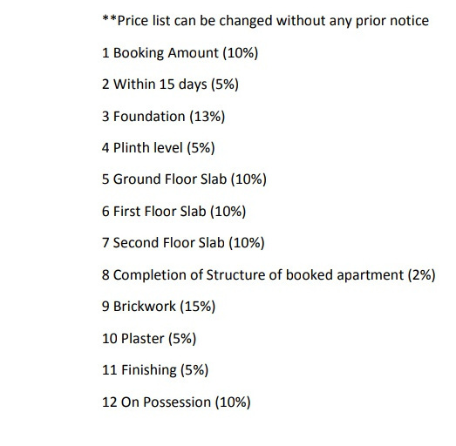
Task: Select the Ground Floor Slab (10%) text
Action: (x=189, y=179)
